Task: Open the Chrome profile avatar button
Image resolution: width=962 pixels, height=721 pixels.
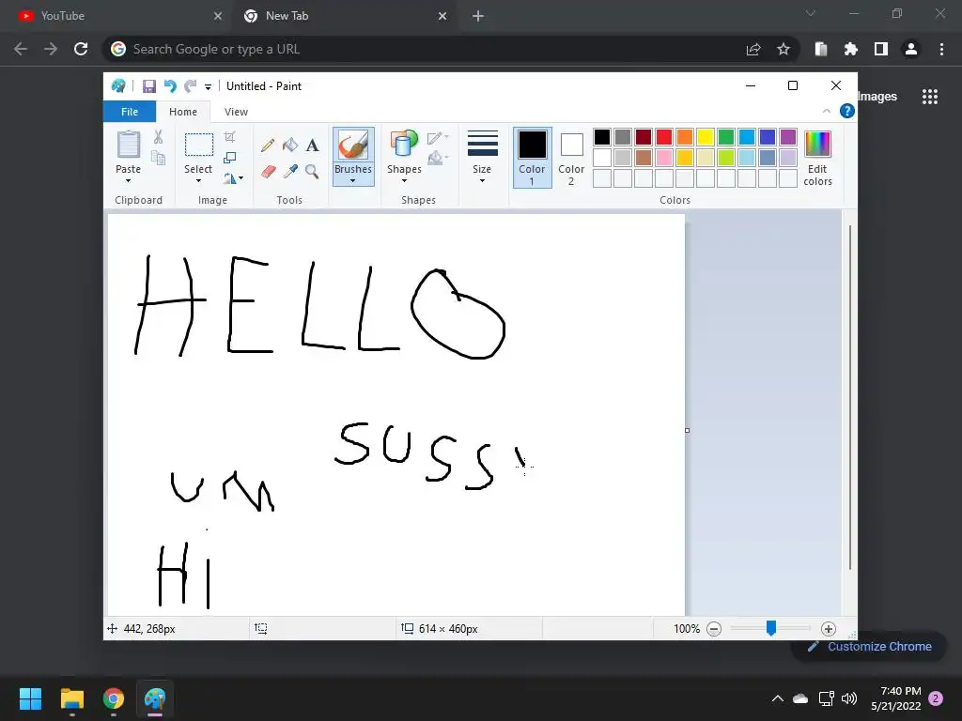Action: (x=911, y=49)
